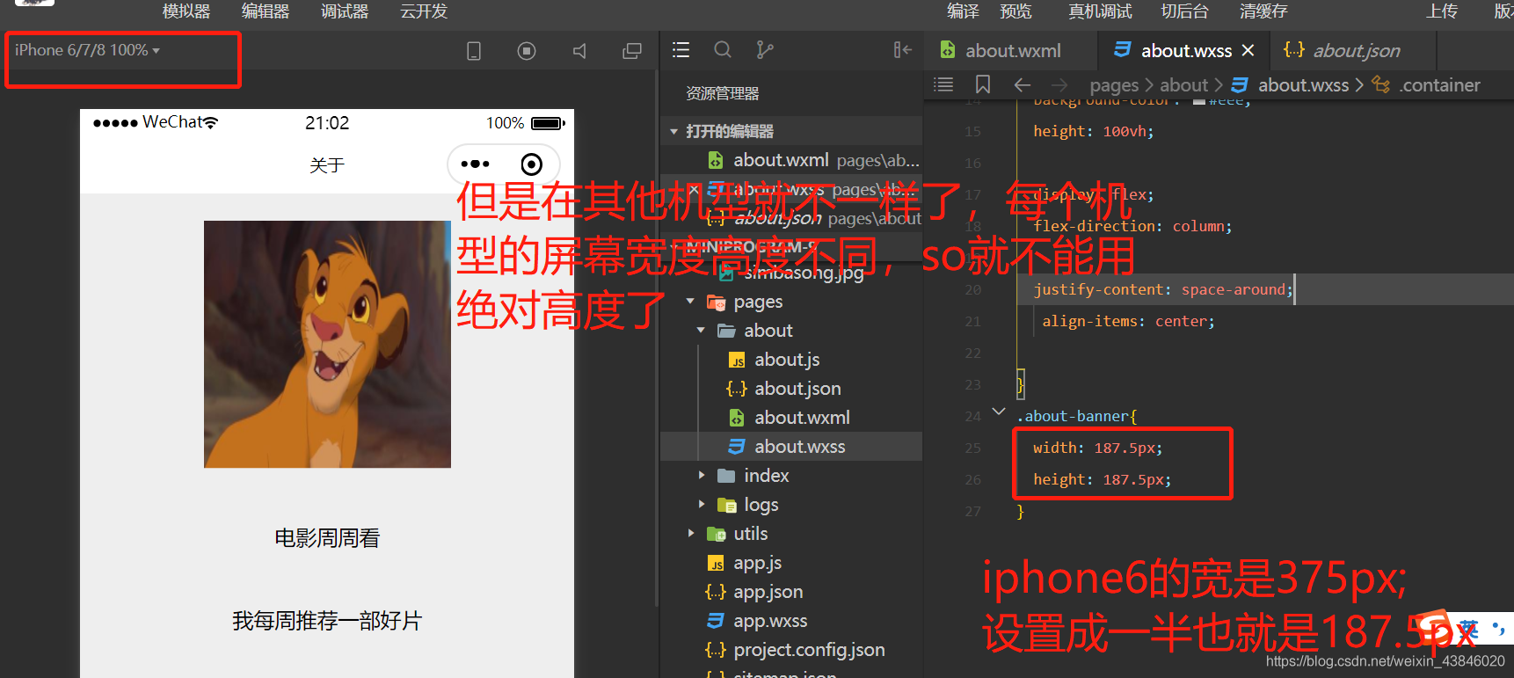The image size is (1514, 678).
Task: Click the 预览 toolbar button
Action: [1015, 11]
